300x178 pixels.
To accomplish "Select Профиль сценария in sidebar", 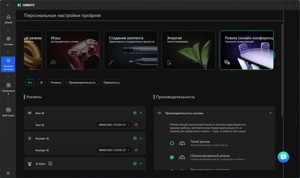I will pyautogui.click(x=8, y=65).
